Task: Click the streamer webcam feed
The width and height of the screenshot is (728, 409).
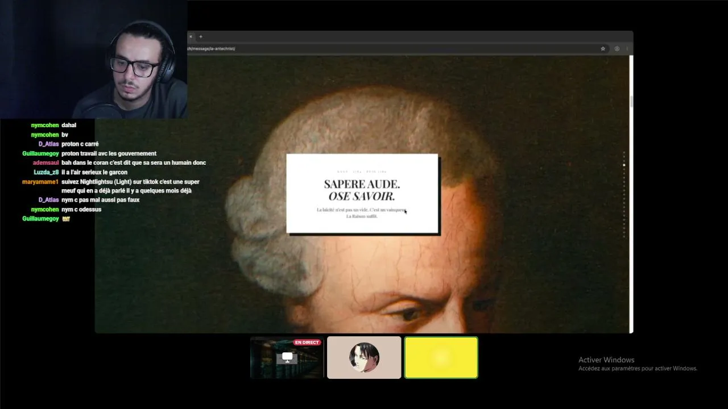Action: (94, 59)
